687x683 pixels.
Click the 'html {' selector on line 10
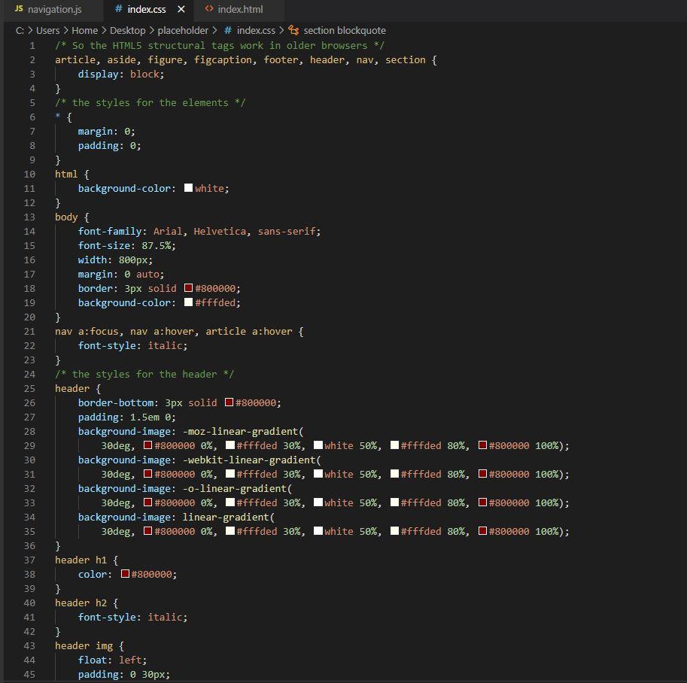click(x=71, y=174)
